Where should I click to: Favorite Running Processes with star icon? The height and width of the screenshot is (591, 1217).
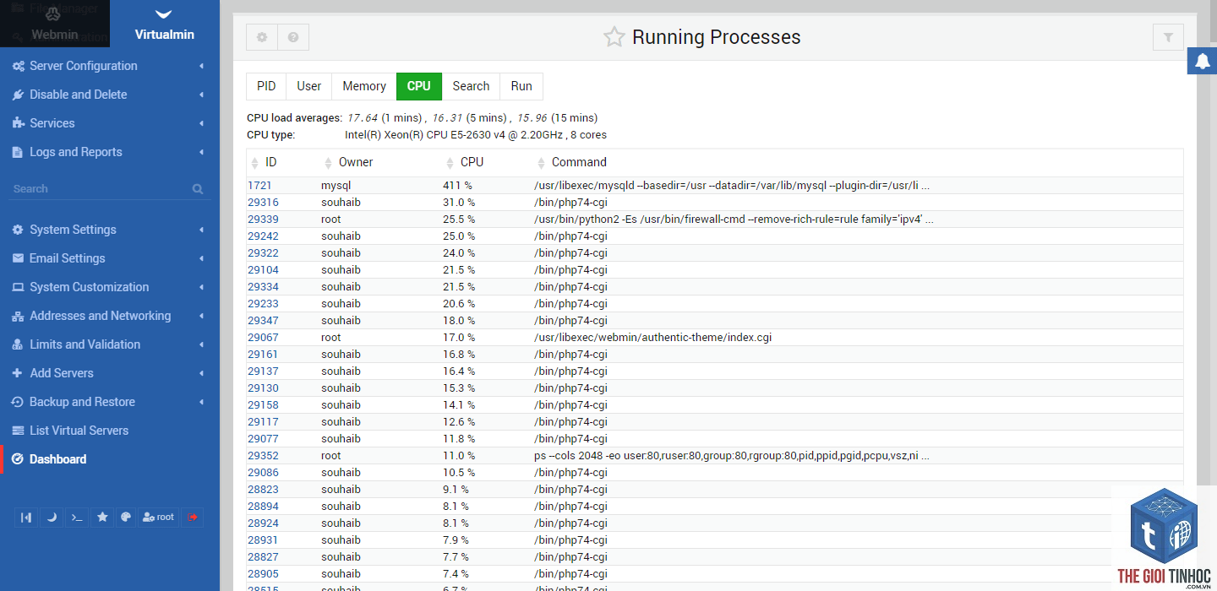pyautogui.click(x=614, y=36)
